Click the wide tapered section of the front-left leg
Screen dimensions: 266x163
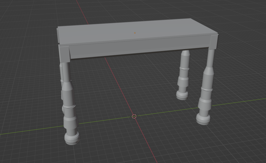69,92
